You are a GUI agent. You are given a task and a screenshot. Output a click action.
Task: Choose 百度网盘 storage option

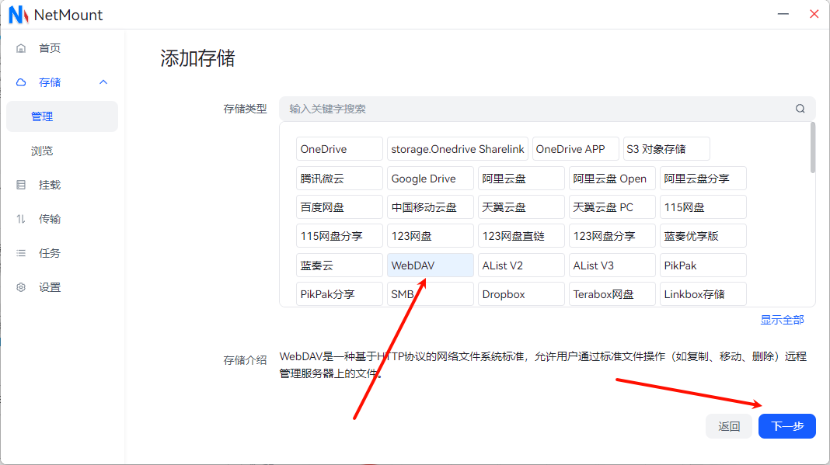tap(340, 206)
